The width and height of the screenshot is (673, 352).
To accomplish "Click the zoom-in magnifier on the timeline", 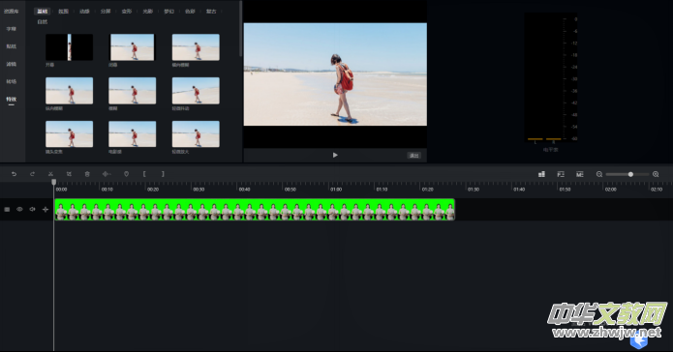I will (656, 174).
